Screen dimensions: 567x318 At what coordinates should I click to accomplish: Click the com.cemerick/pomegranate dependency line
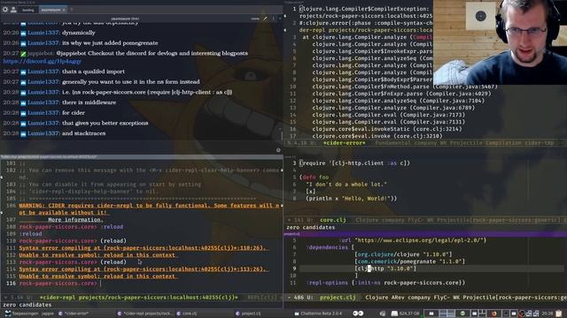410,261
